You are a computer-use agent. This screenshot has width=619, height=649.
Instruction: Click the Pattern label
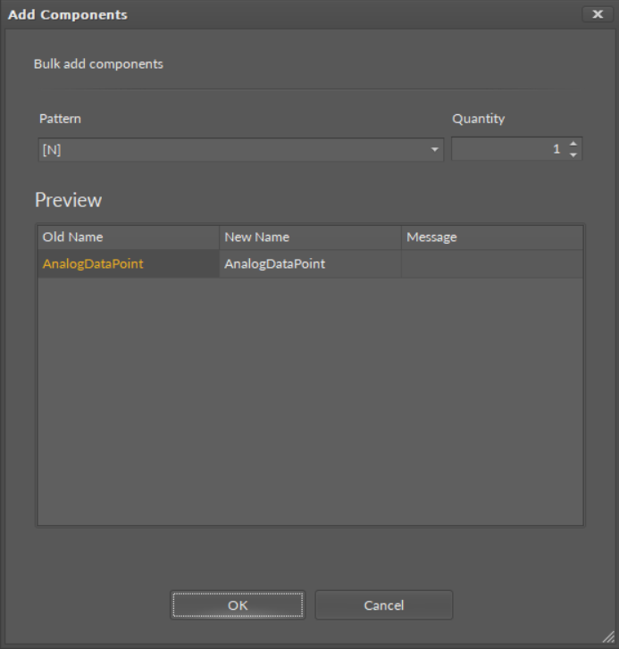click(60, 119)
